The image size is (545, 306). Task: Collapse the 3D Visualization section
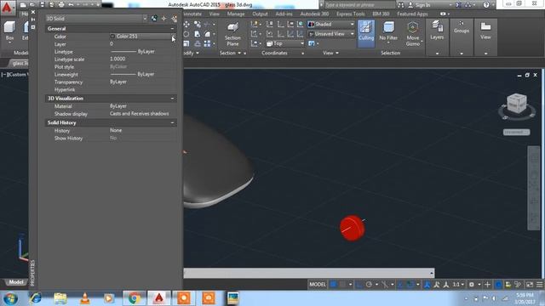coord(172,99)
